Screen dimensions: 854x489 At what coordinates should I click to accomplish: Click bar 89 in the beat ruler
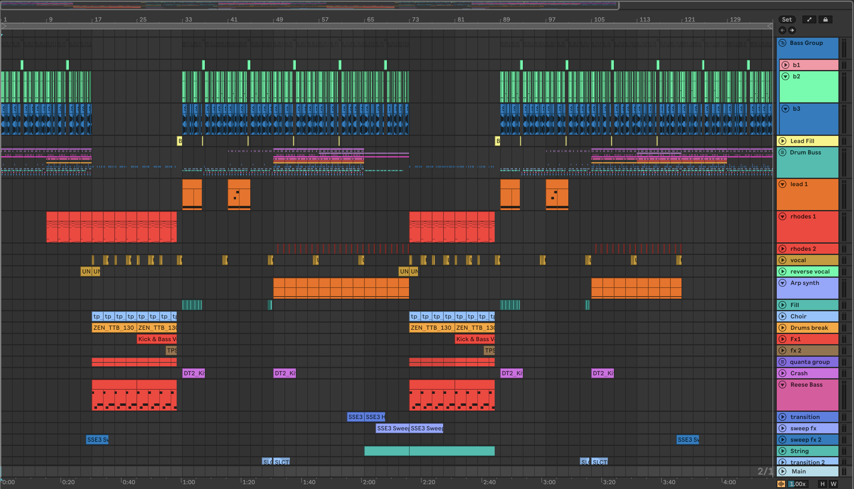[506, 19]
